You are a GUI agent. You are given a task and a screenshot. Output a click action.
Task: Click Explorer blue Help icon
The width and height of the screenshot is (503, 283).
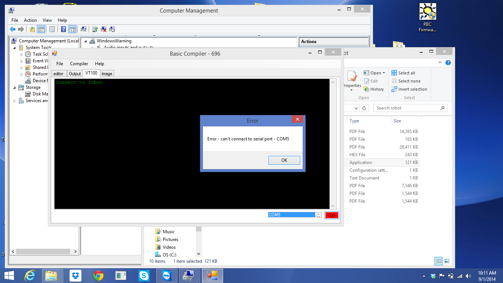pos(448,63)
